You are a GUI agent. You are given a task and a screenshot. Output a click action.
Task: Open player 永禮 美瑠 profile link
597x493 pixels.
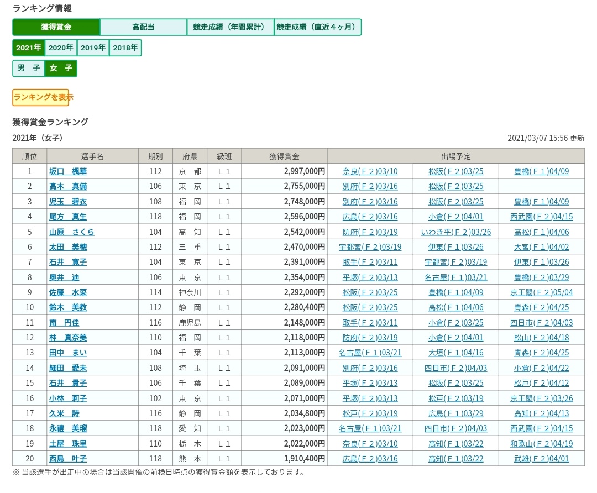coord(68,428)
